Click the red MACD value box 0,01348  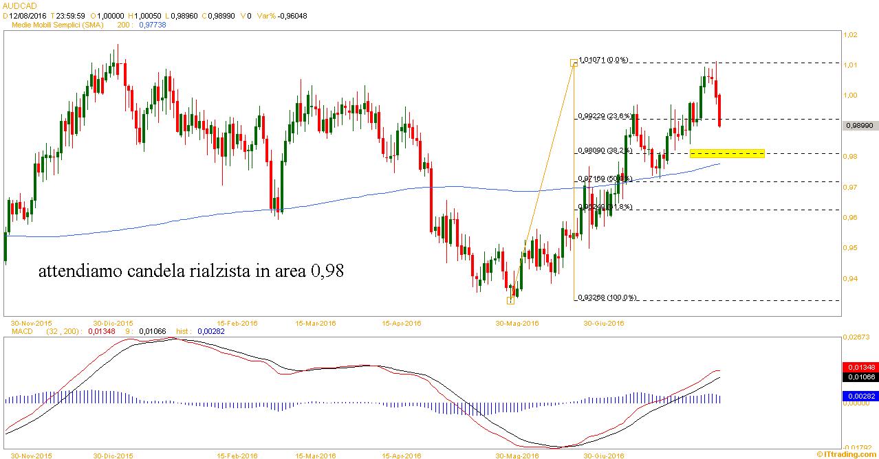coord(860,367)
